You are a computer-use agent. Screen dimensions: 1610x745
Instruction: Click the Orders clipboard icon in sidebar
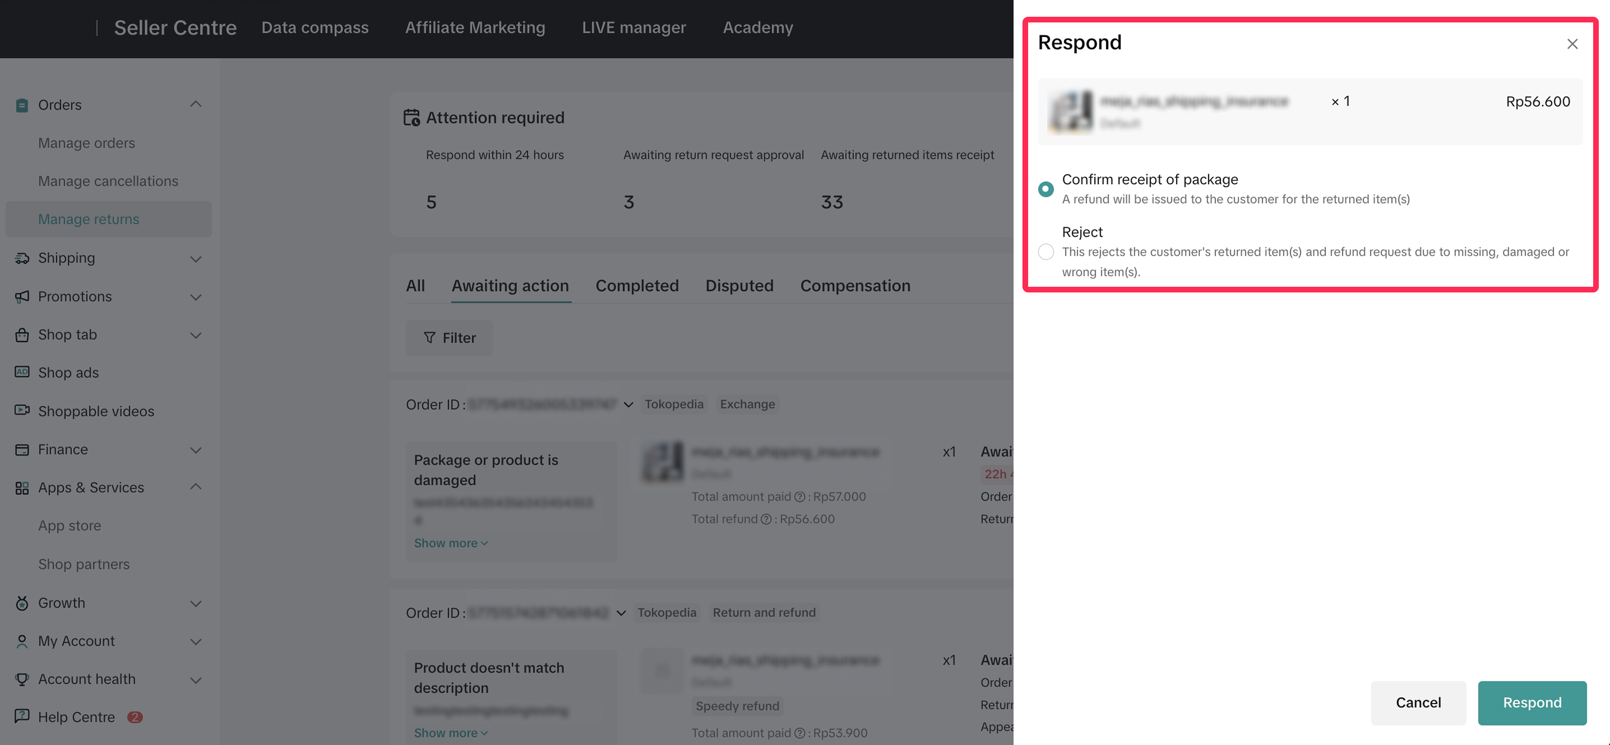22,105
